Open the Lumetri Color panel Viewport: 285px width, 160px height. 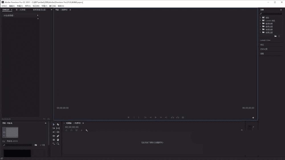pyautogui.click(x=265, y=40)
